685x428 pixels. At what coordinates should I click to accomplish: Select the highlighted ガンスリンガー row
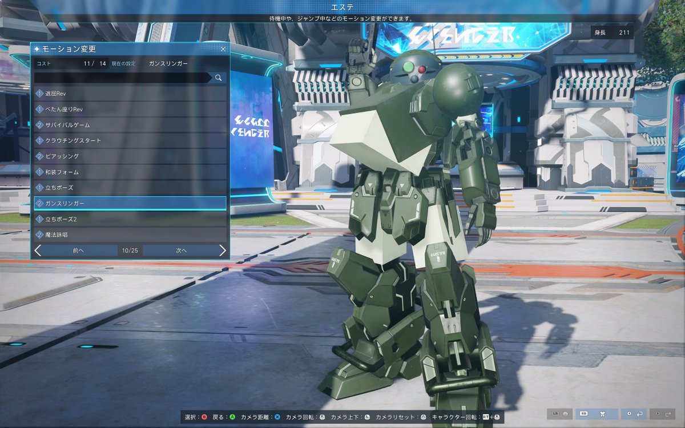(130, 203)
